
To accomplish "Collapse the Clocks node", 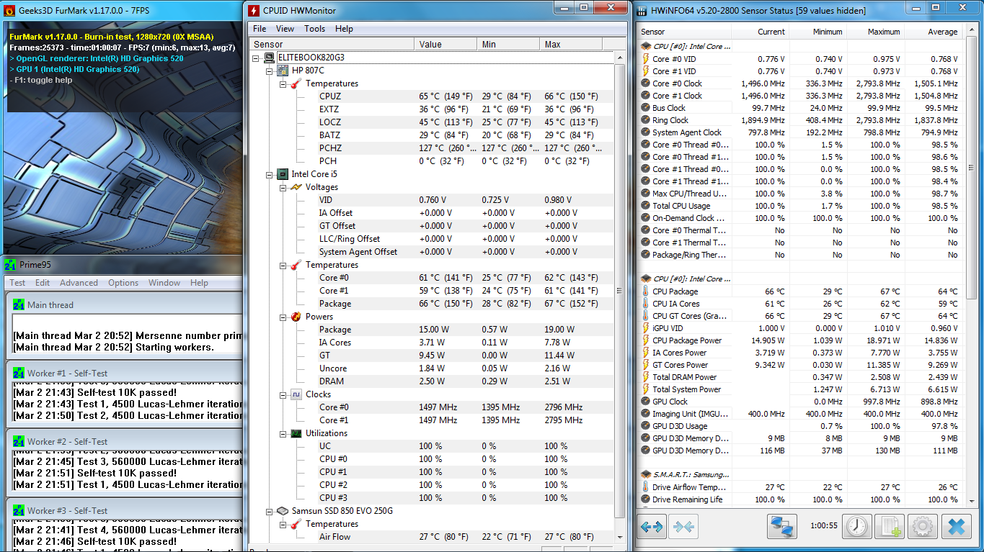I will point(283,394).
